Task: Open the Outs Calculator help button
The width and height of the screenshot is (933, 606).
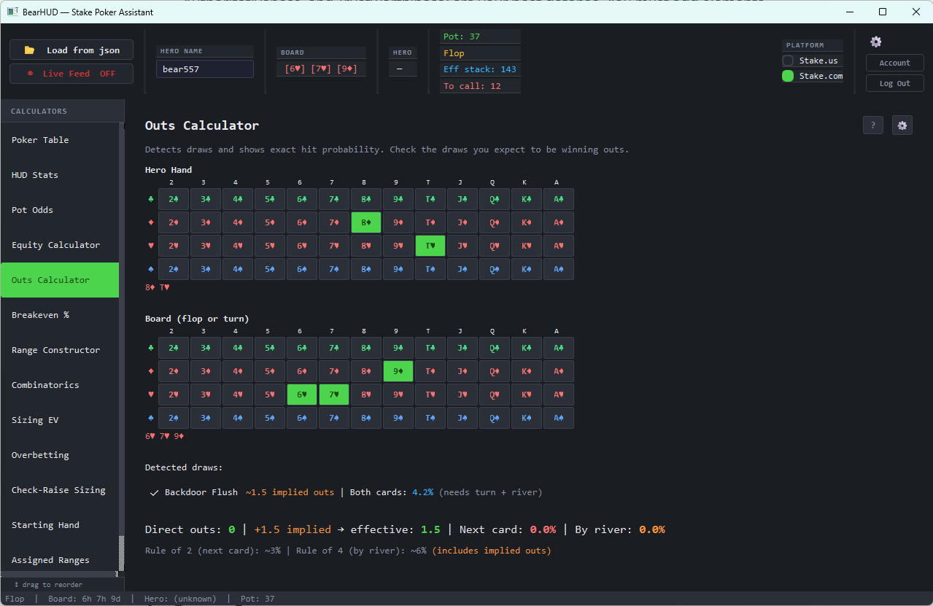Action: [873, 125]
